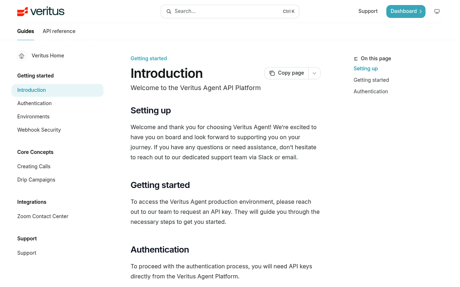
Task: Click the search magnifier icon
Action: [x=169, y=11]
